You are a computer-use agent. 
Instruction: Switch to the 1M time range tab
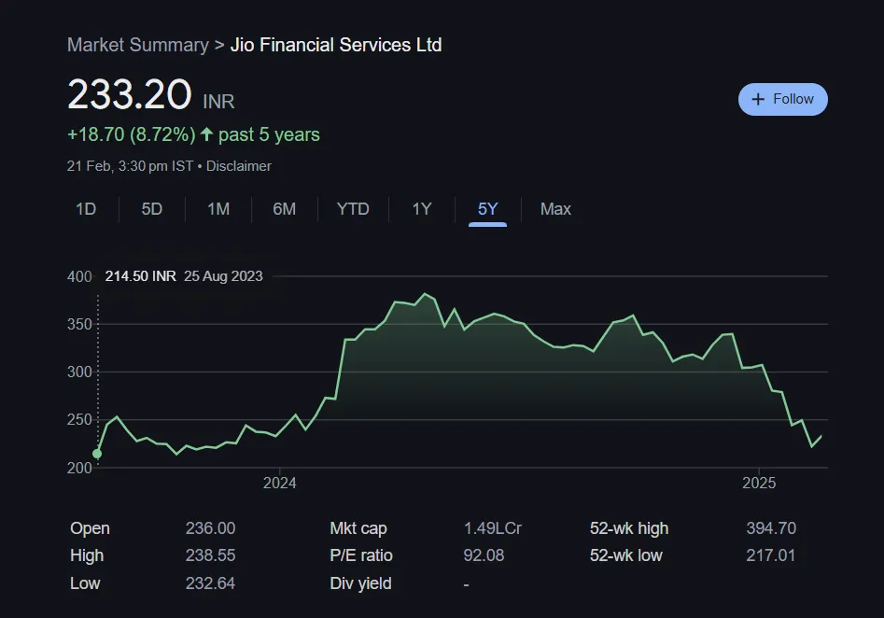click(x=218, y=209)
